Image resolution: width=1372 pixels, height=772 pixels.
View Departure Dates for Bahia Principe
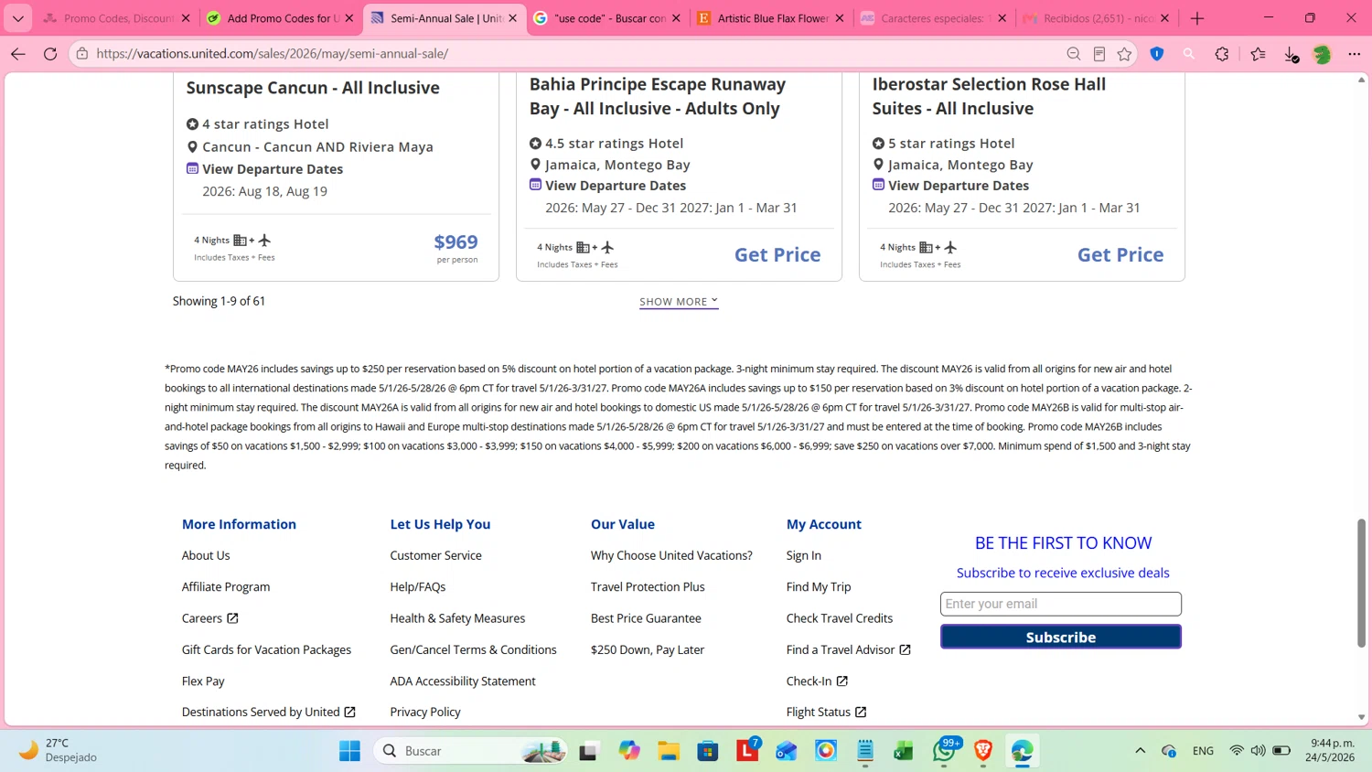(616, 186)
